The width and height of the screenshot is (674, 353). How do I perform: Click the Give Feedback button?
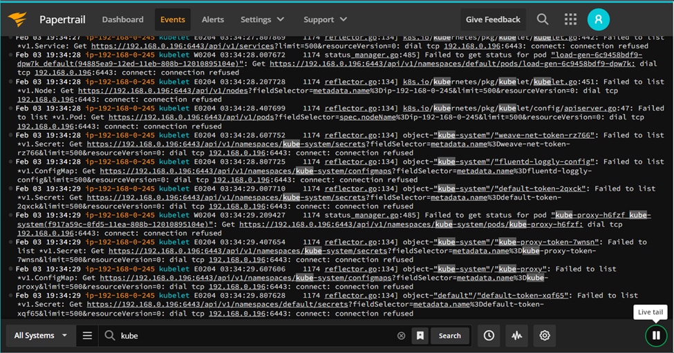pos(493,19)
